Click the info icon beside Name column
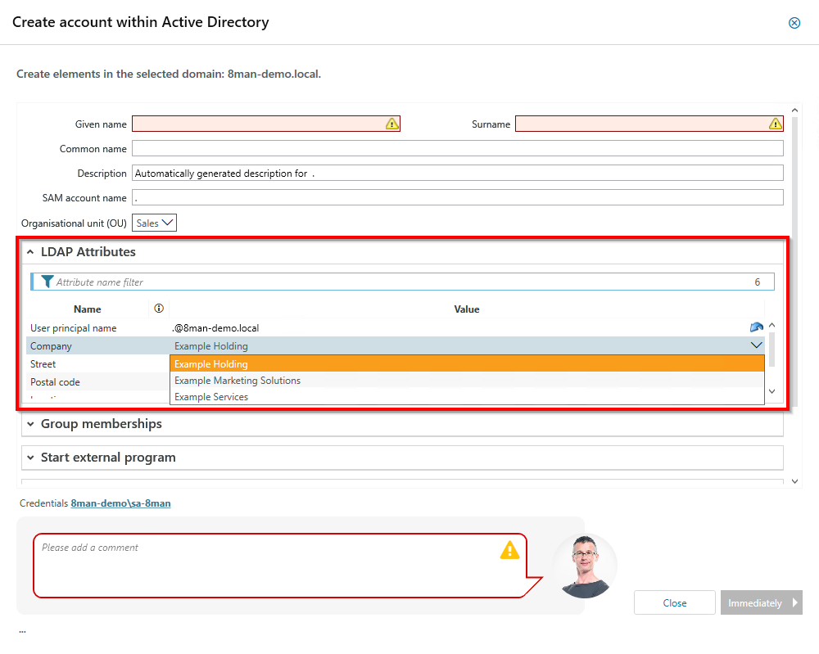The image size is (819, 654). click(x=158, y=308)
